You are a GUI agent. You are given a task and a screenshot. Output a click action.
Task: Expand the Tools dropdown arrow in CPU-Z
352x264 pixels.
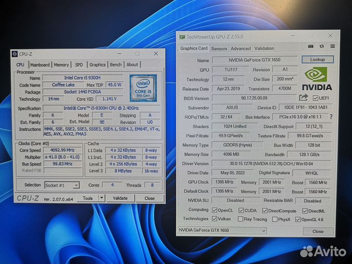click(102, 198)
